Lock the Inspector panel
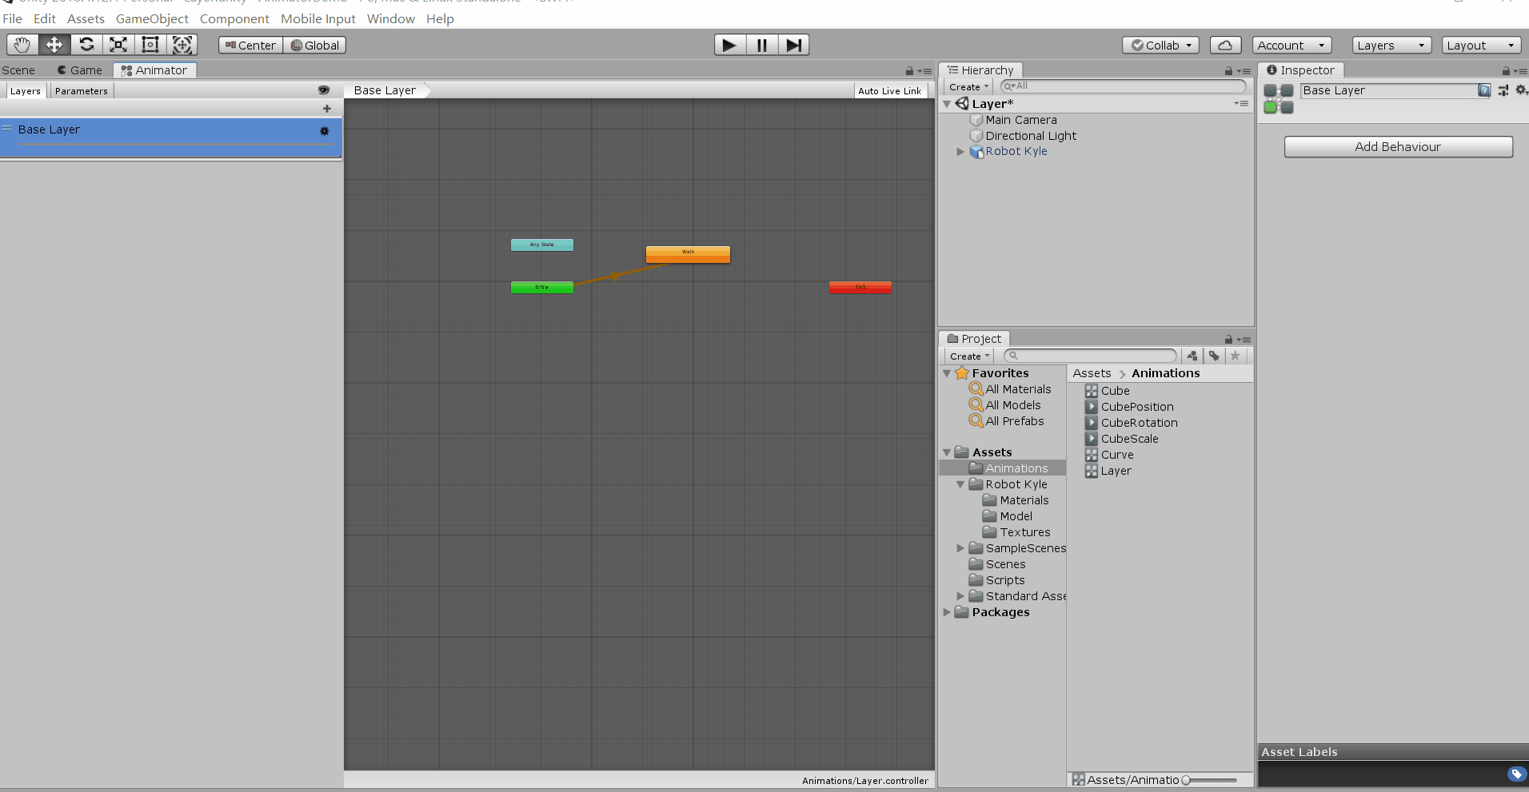This screenshot has width=1529, height=792. pos(1506,71)
